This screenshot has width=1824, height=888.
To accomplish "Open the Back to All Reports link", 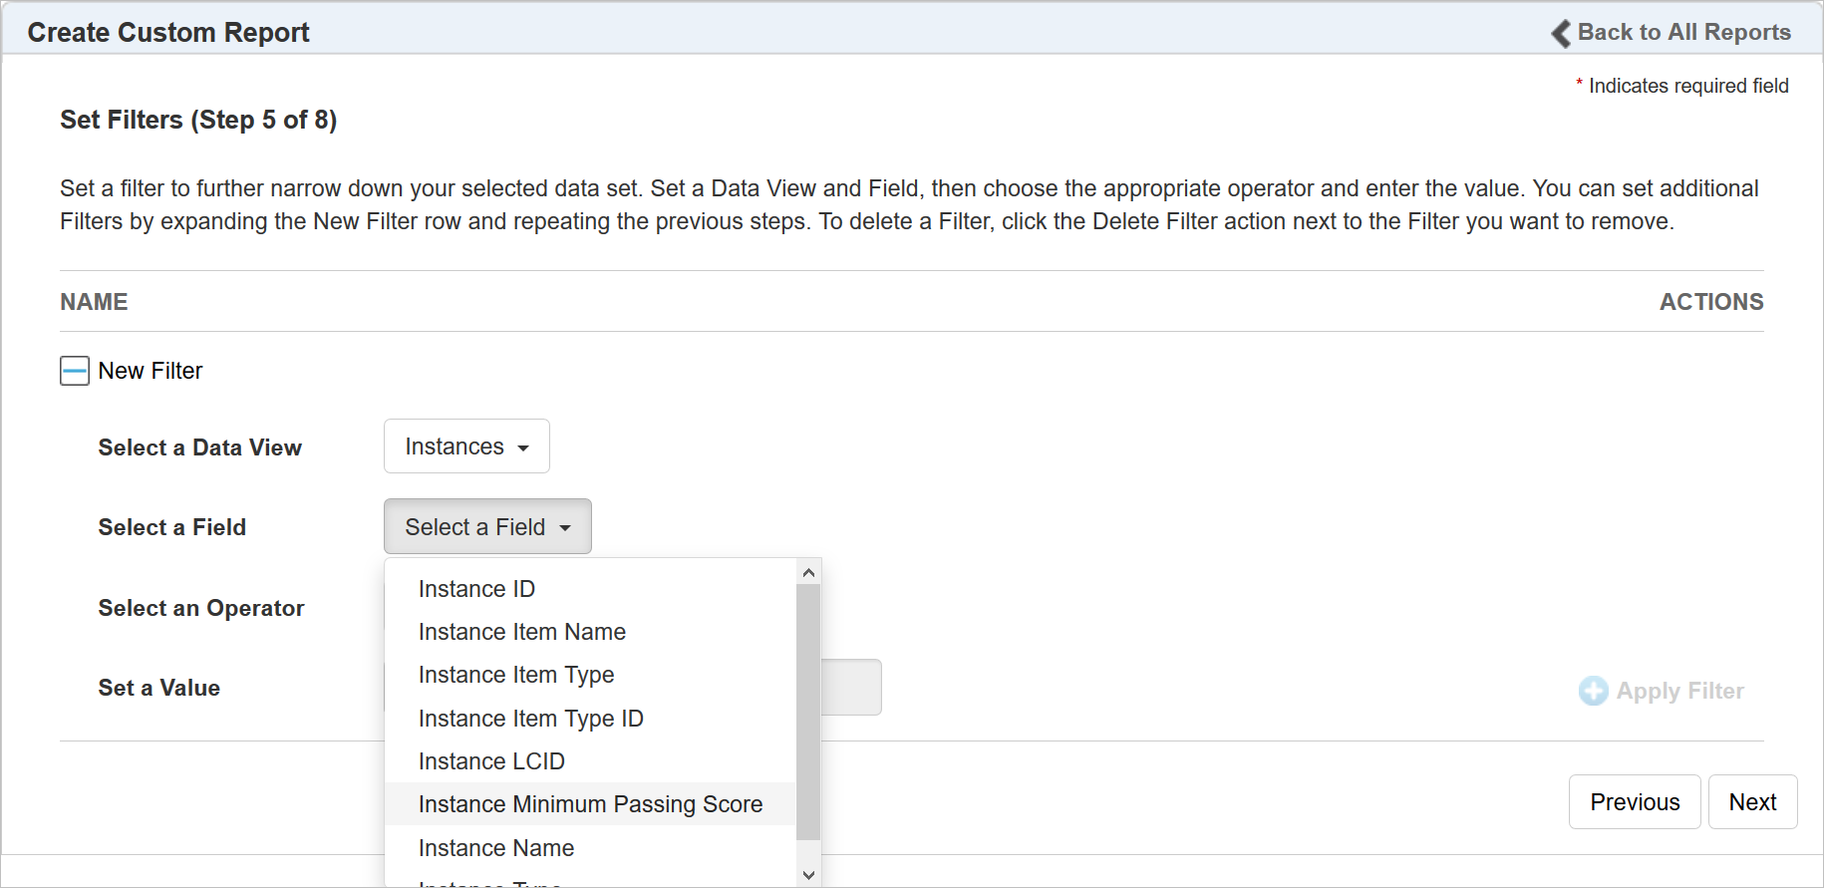I will (x=1683, y=33).
